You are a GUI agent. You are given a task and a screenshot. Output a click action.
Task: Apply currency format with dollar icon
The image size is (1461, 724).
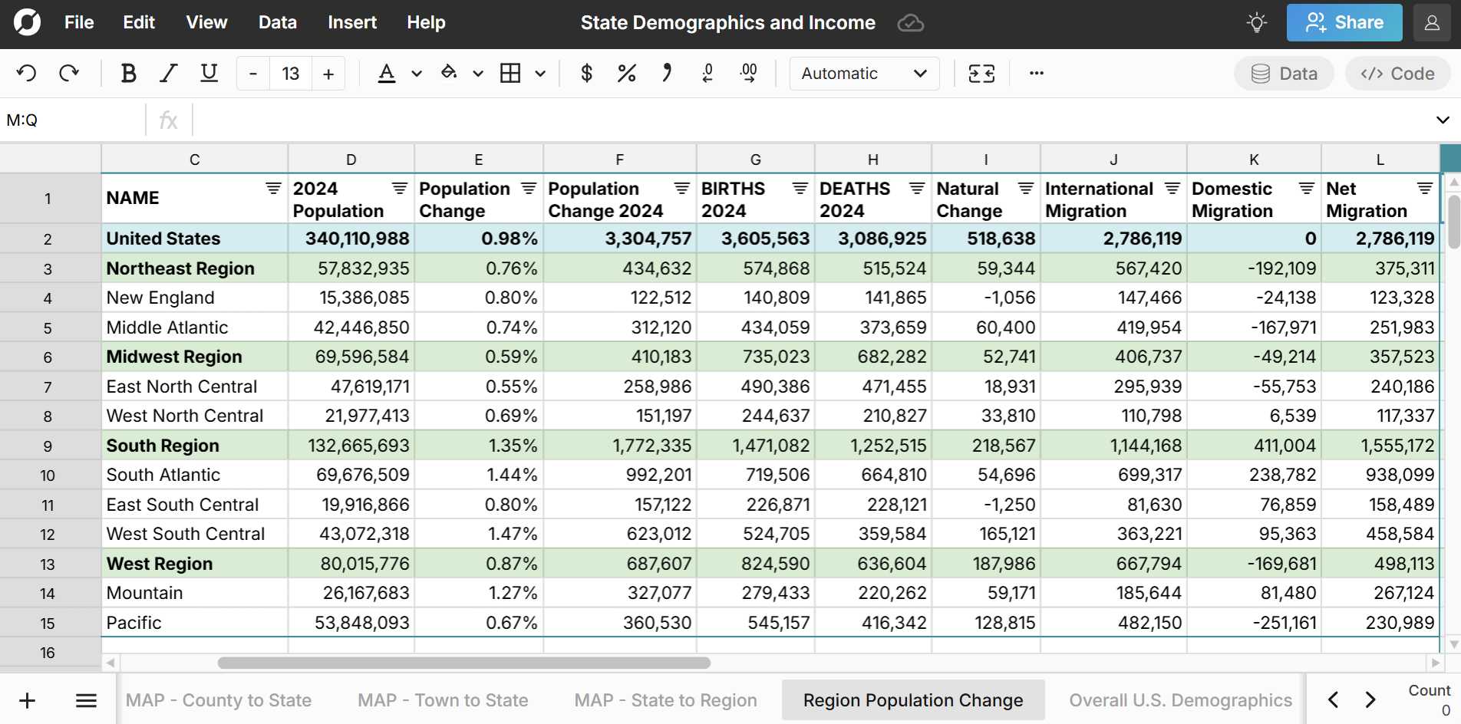(x=586, y=74)
